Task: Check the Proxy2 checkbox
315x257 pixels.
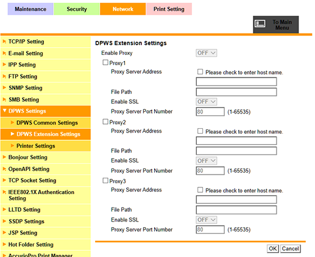Action: pyautogui.click(x=105, y=121)
